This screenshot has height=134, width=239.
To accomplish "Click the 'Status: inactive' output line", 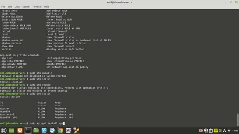I will (x=11, y=82).
